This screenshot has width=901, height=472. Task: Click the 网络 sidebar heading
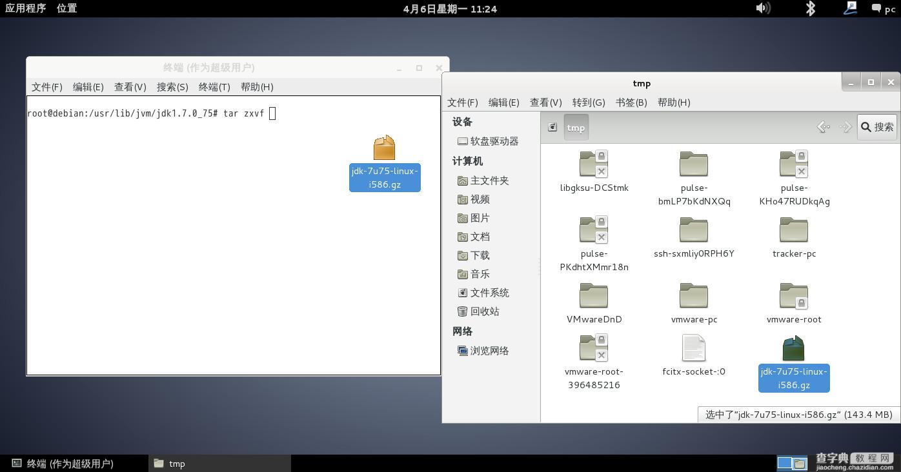pyautogui.click(x=462, y=331)
